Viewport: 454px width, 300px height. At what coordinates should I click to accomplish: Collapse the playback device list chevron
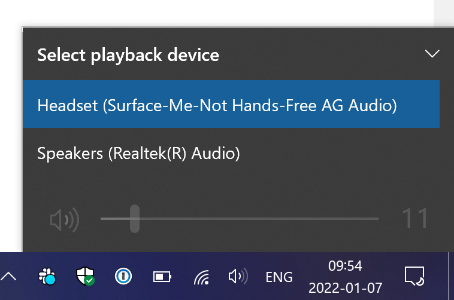pyautogui.click(x=432, y=54)
